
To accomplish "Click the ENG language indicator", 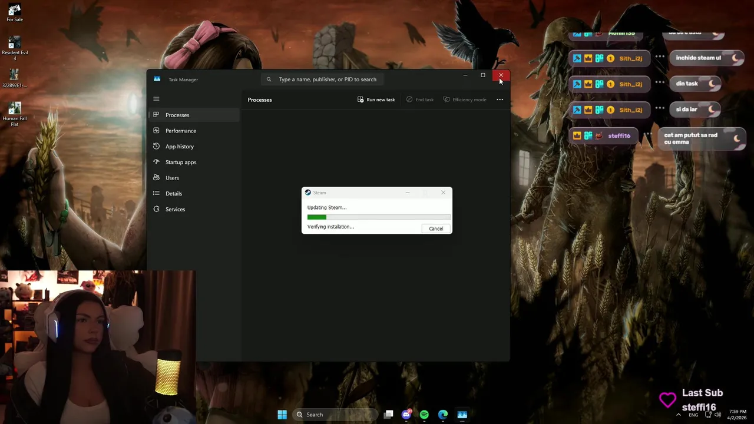I will point(693,415).
